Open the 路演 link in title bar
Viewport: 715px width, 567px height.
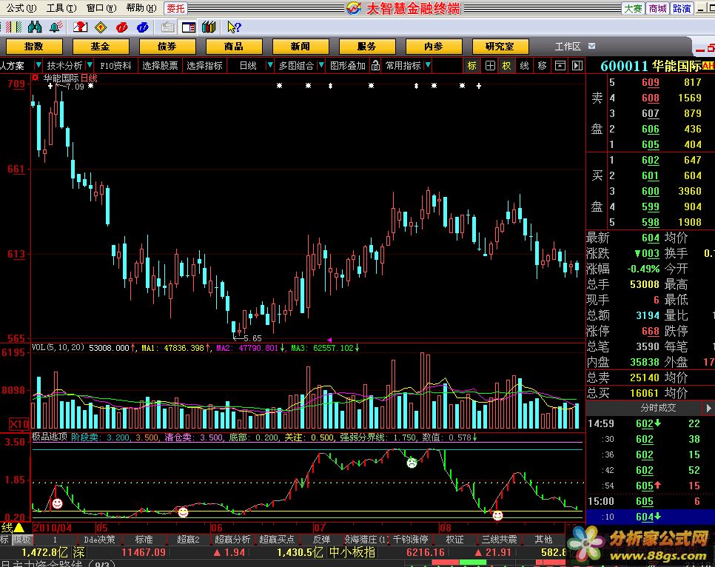coord(682,8)
